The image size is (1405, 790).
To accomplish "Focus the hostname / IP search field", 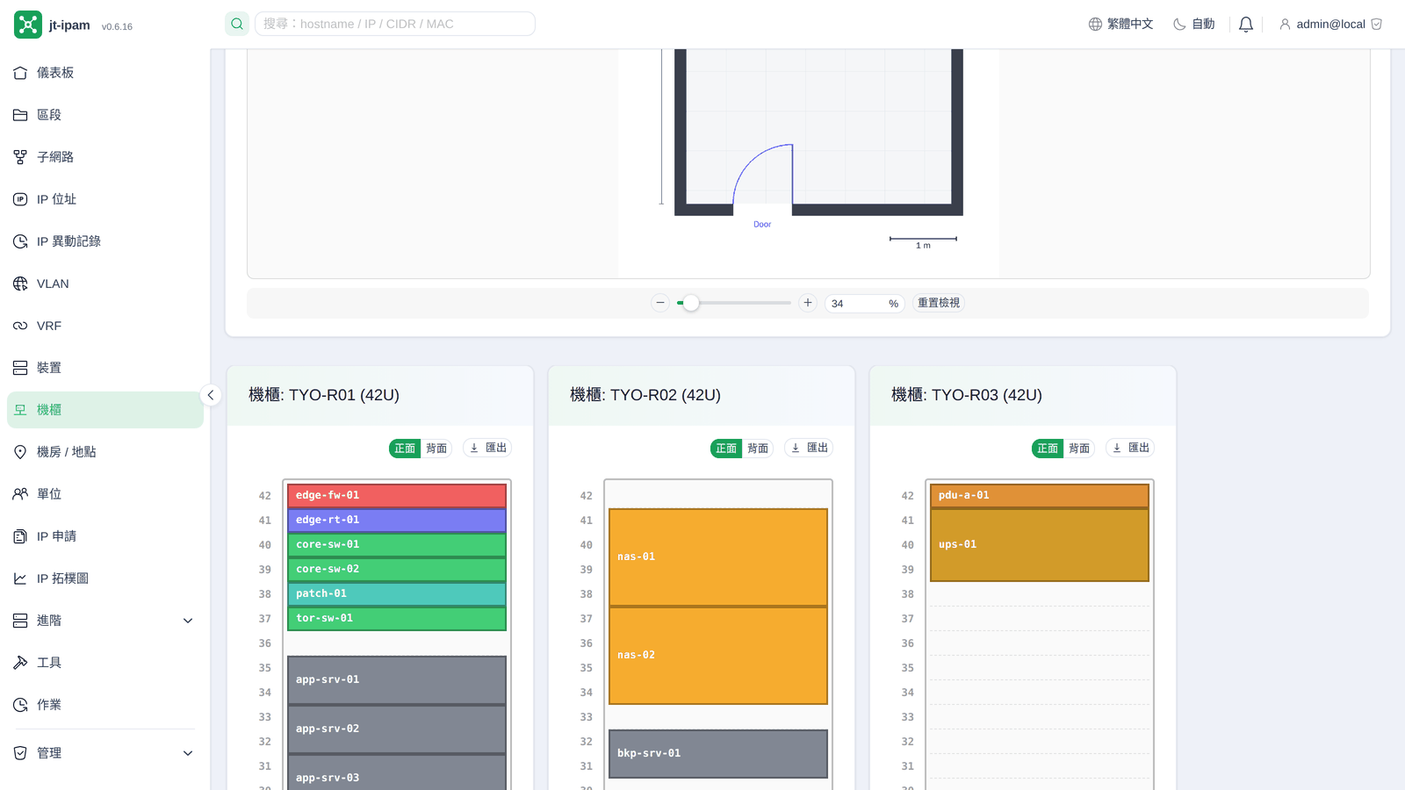I will [x=395, y=24].
